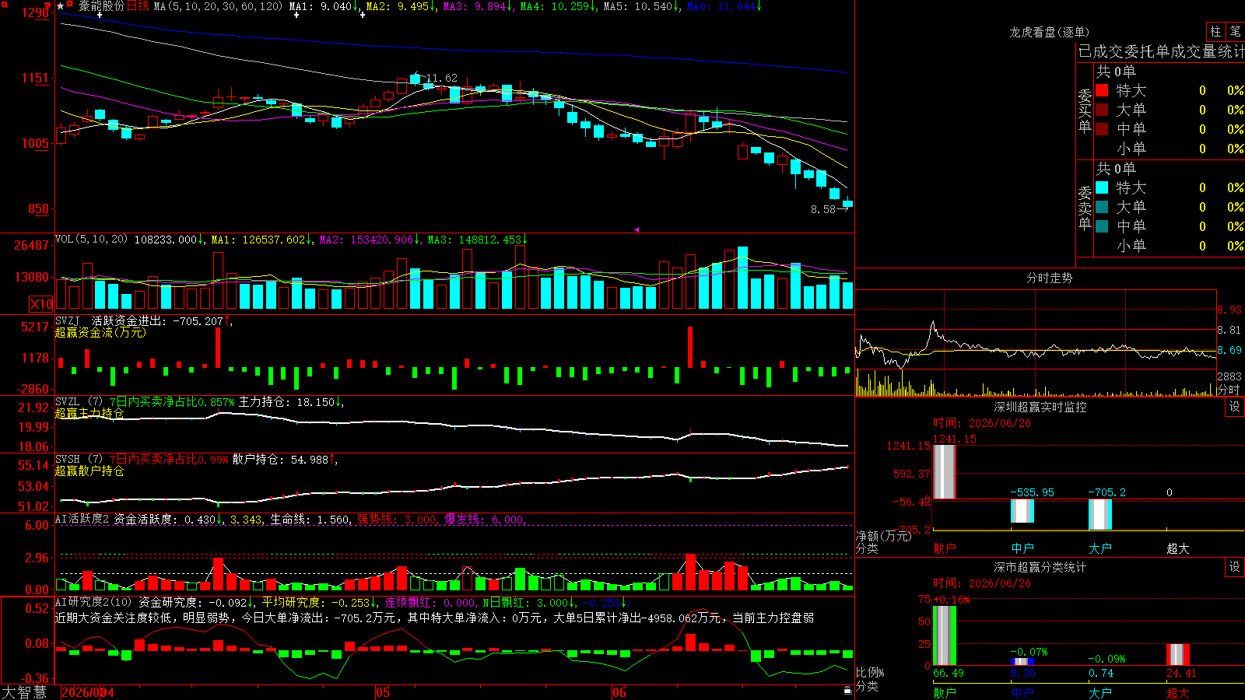Open the VOL(5,10,20) indicator label
Viewport: 1245px width, 700px height.
click(91, 239)
